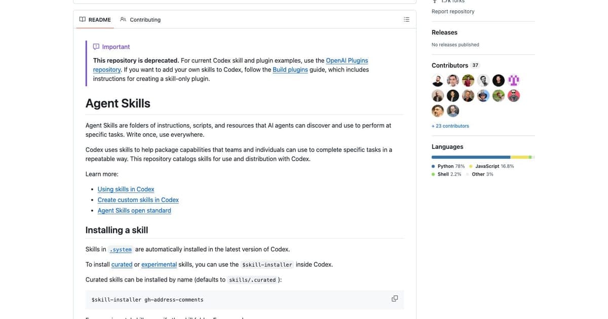608x319 pixels.
Task: Open contributor avatar with sunglasses on red background
Action: point(514,96)
